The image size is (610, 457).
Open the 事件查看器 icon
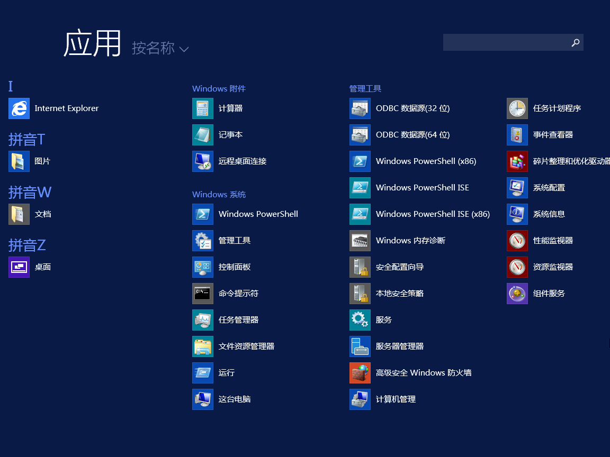pos(517,135)
